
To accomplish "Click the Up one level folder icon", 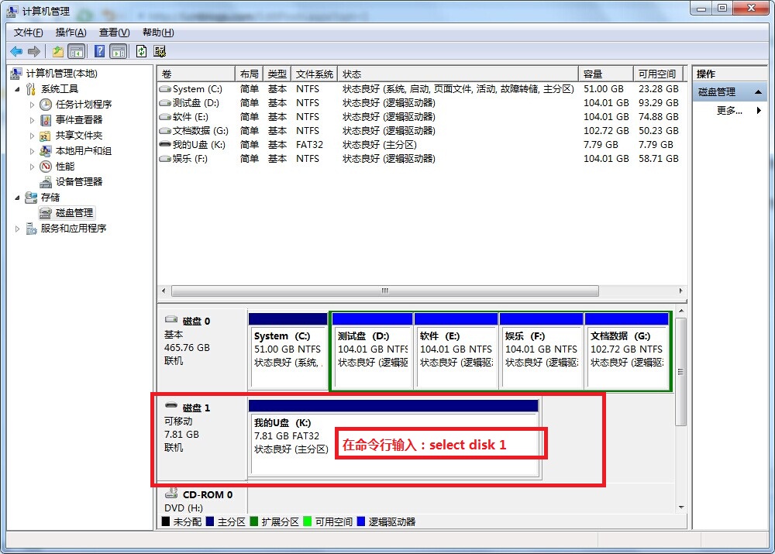I will point(57,51).
